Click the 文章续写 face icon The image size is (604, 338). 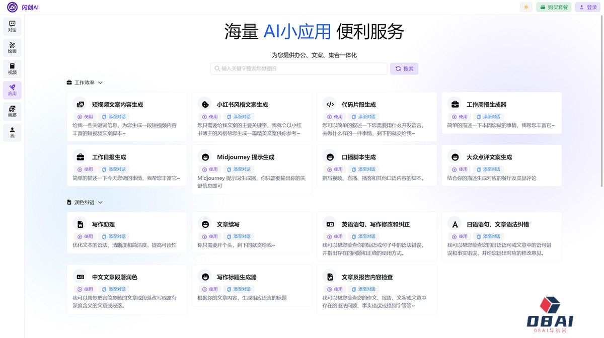[205, 224]
